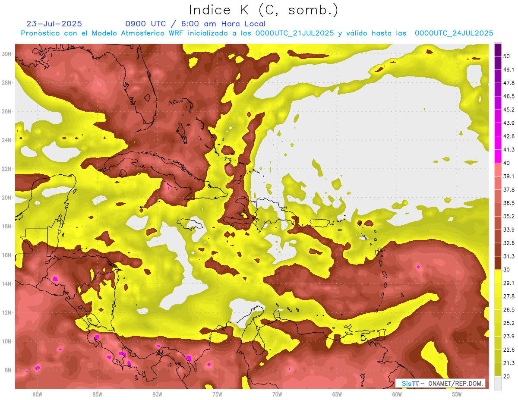Click the colorbar value "45.2"
Screen dimensions: 518x400
509,110
